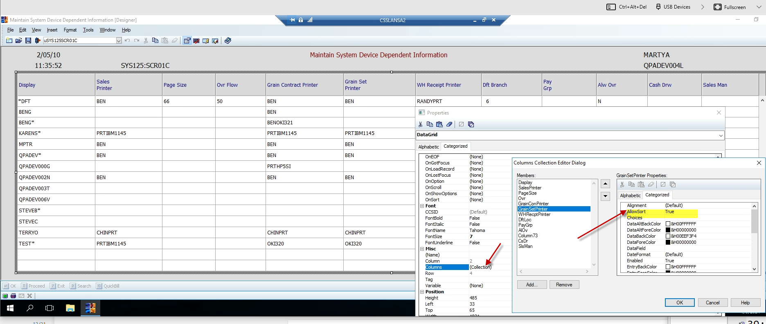Viewport: 766px width, 324px height.
Task: Collapse the Position property category
Action: click(x=422, y=292)
